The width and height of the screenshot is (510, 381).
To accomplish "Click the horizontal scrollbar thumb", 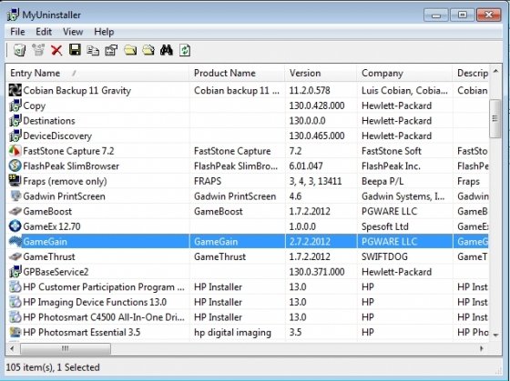I will 66,349.
